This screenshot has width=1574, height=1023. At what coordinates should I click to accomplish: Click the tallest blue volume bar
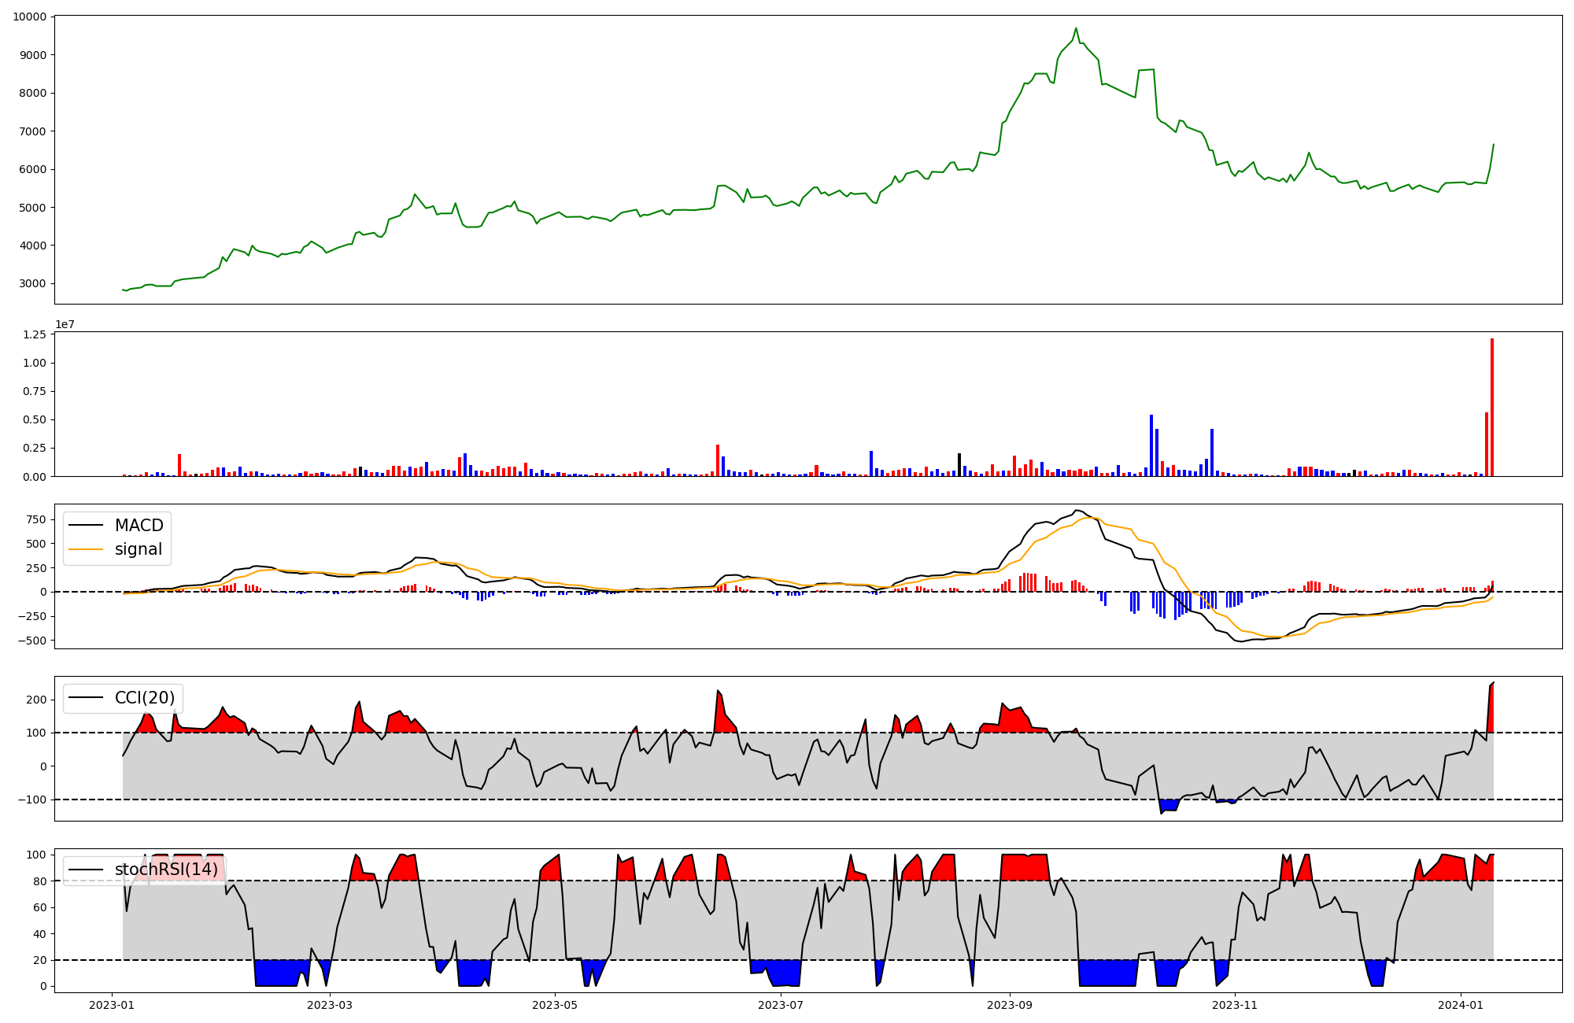[1151, 445]
